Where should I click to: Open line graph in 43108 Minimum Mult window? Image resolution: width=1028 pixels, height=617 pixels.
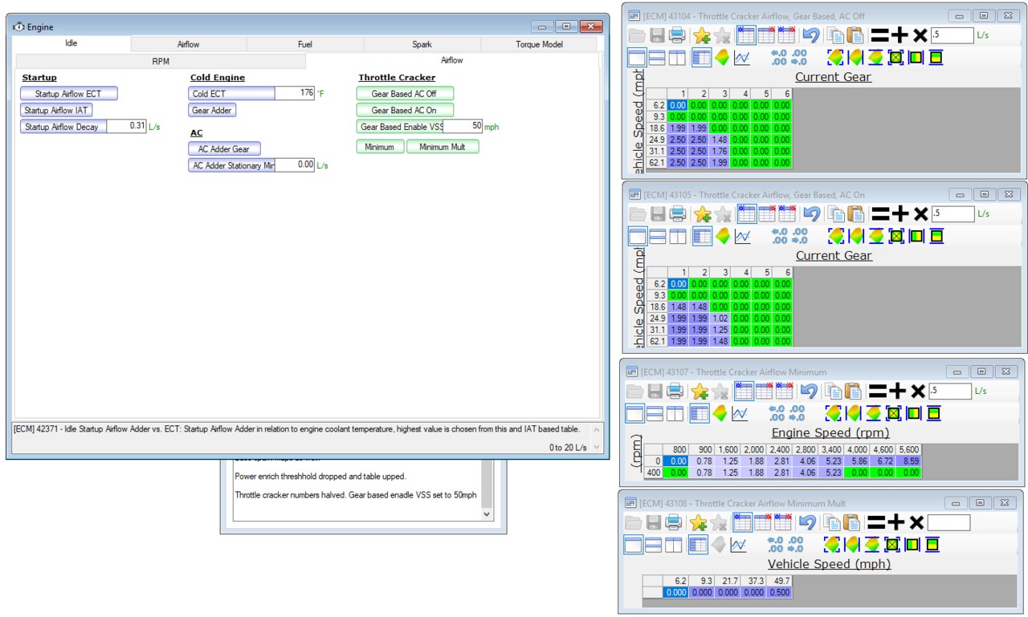[x=739, y=545]
